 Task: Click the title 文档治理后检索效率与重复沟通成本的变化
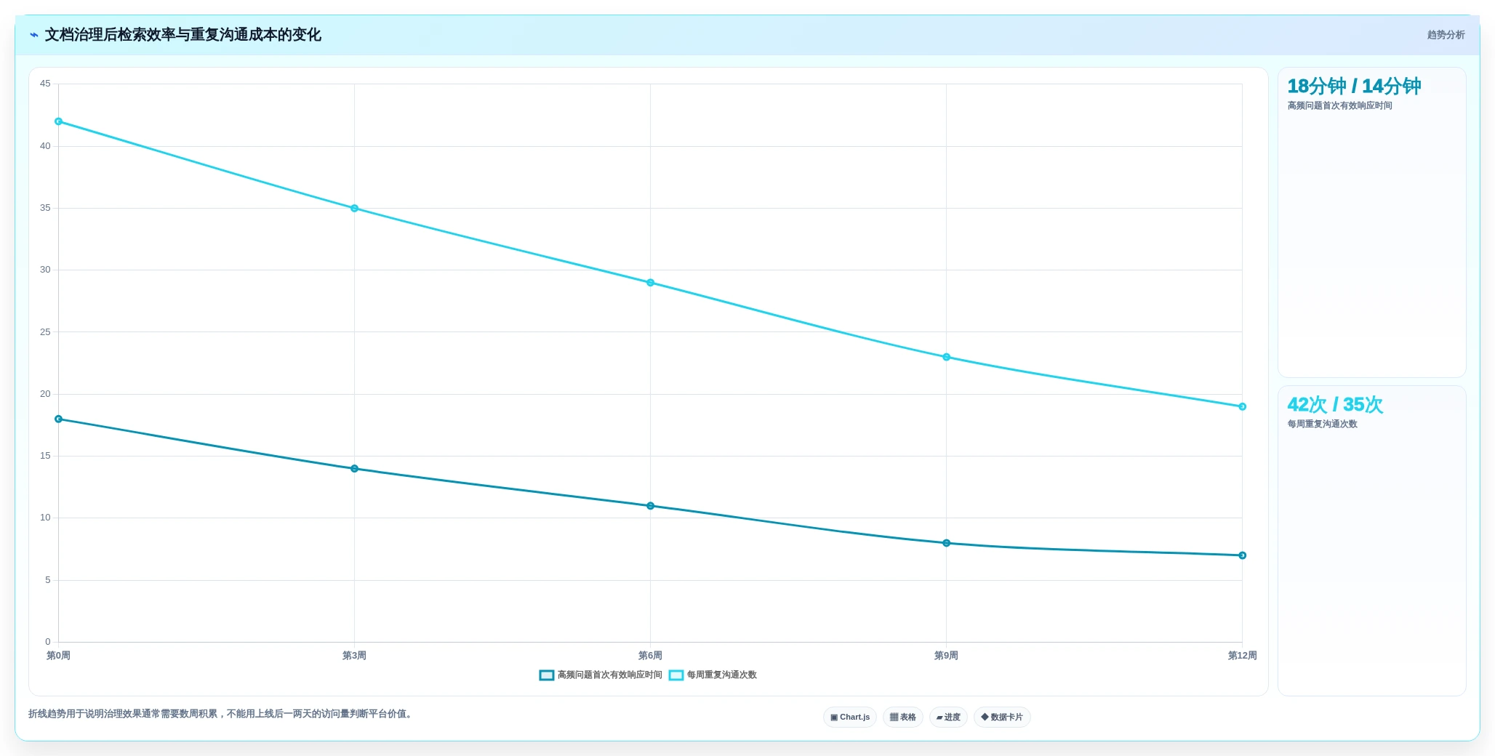coord(183,35)
